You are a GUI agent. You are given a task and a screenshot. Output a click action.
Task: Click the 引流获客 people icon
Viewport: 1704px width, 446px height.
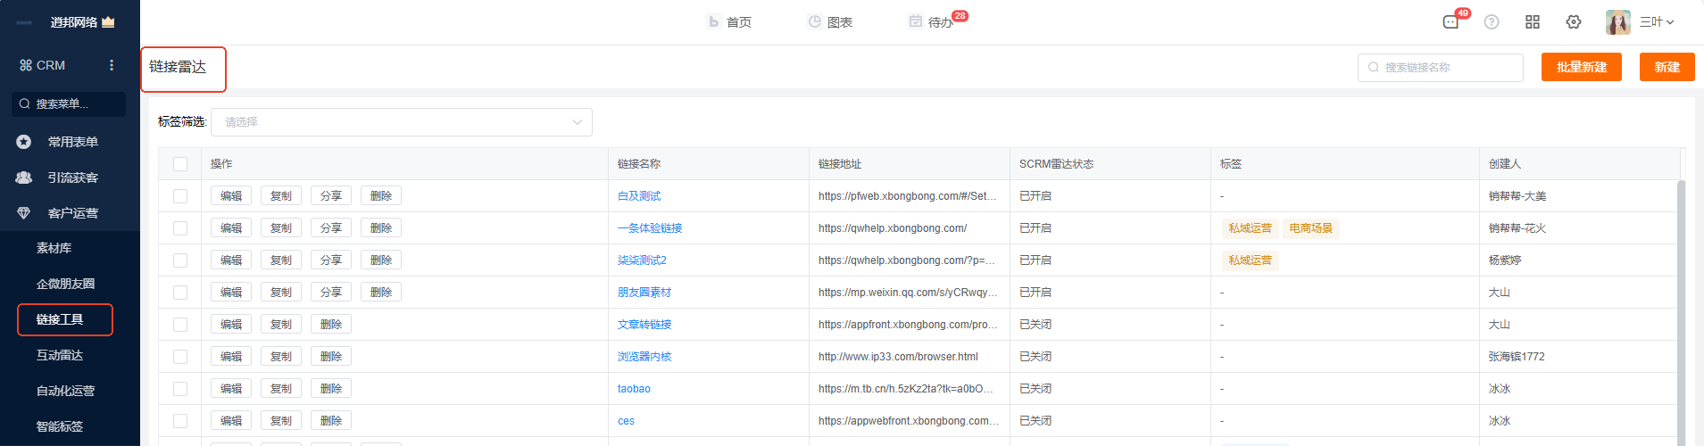pyautogui.click(x=24, y=178)
